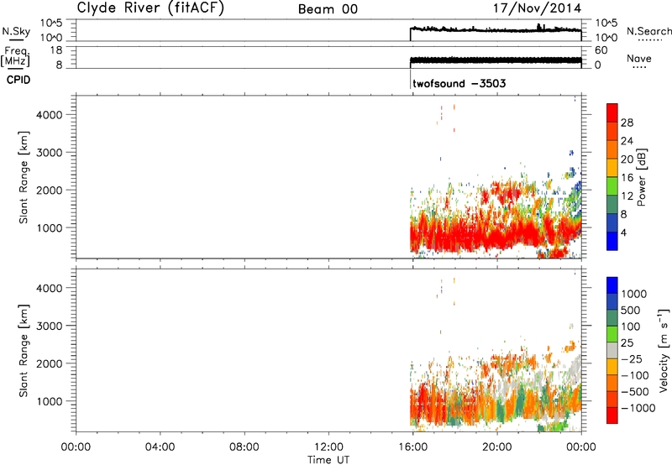Image resolution: width=672 pixels, height=465 pixels.
Task: Click the '04:00' time axis tick label
Action: pos(160,447)
